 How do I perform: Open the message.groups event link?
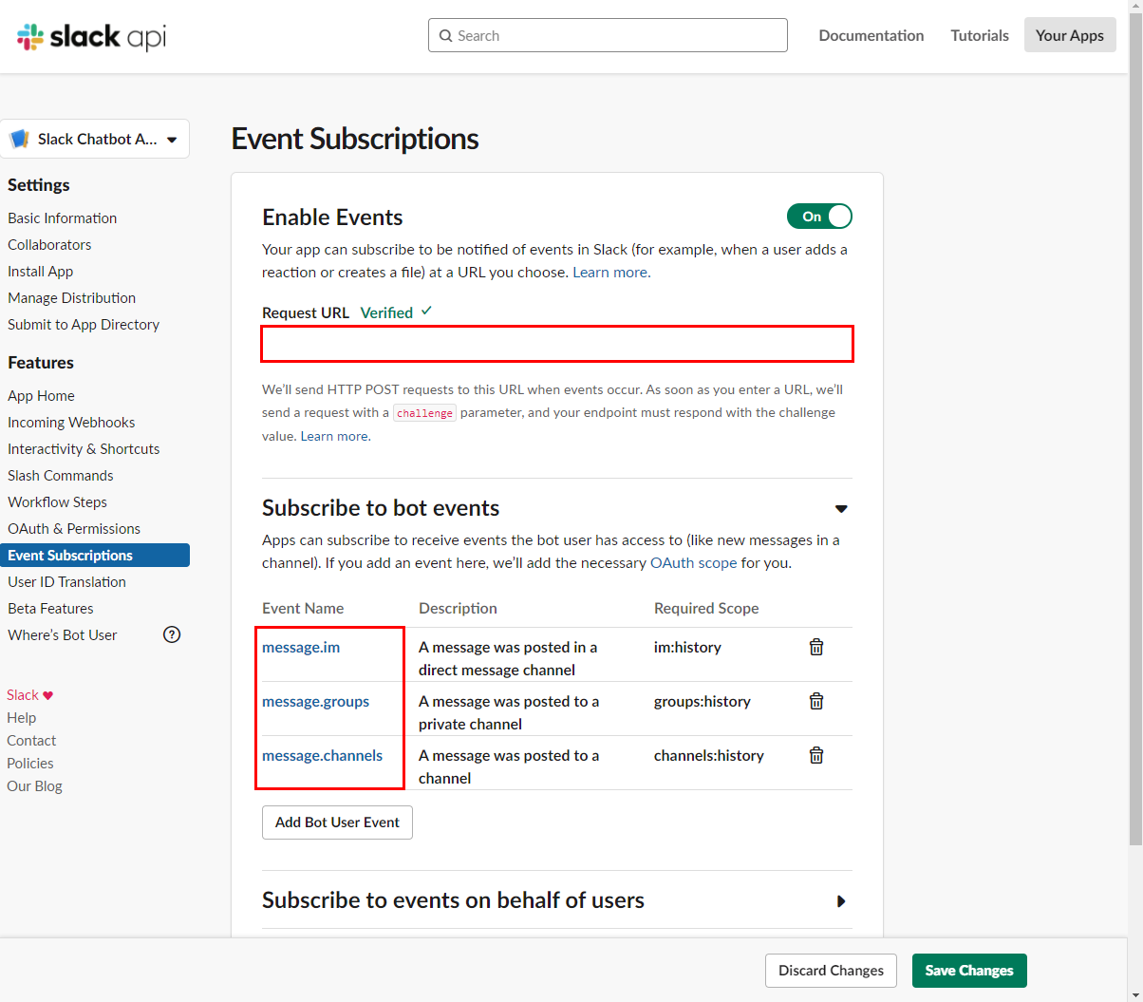(x=316, y=701)
